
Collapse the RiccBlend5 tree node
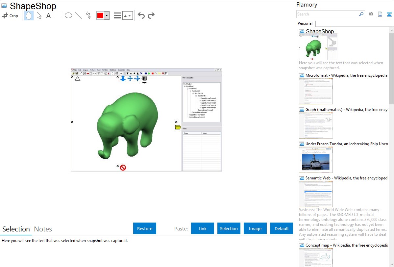(x=196, y=96)
